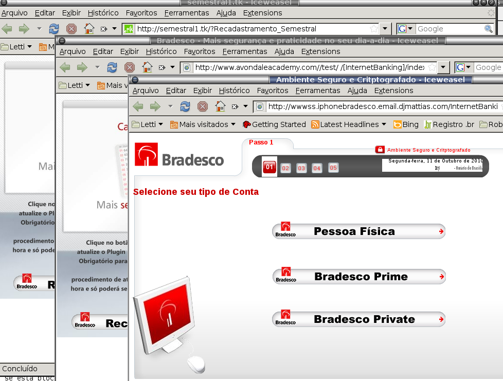The image size is (503, 381).
Task: Open the Ferramentas menu in Ambiente Seguro window
Action: tap(317, 90)
